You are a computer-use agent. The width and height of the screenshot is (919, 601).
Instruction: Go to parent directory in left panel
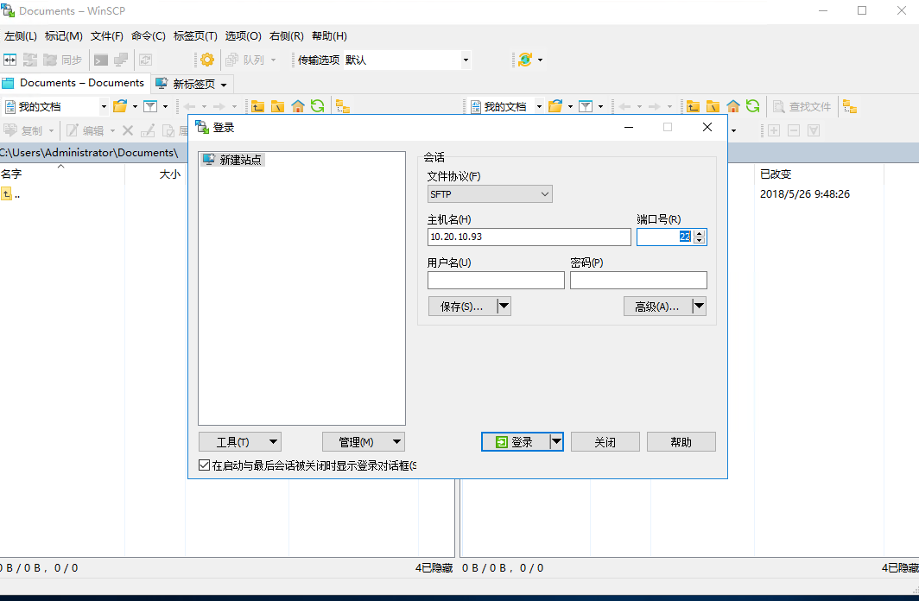(257, 106)
